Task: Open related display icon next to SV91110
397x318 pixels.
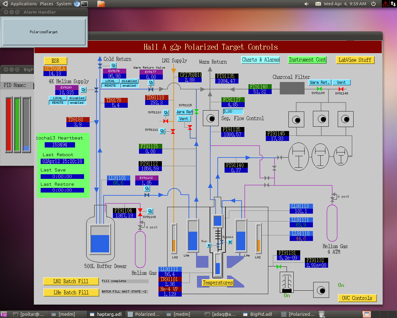Action: coord(166,113)
